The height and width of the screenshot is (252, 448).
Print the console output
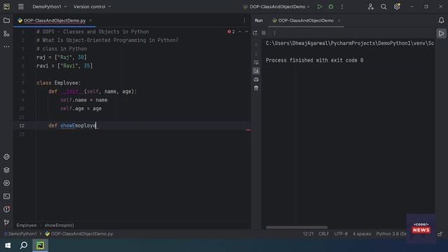coord(256,79)
